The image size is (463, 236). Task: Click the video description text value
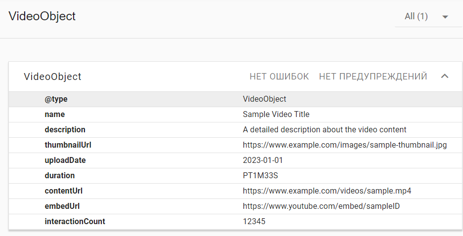(324, 130)
